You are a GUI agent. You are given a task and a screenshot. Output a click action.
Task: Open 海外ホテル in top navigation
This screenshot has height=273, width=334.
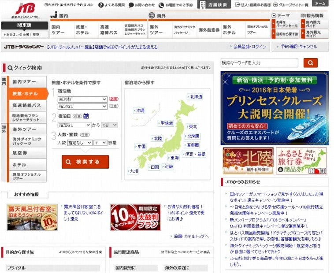point(234,30)
